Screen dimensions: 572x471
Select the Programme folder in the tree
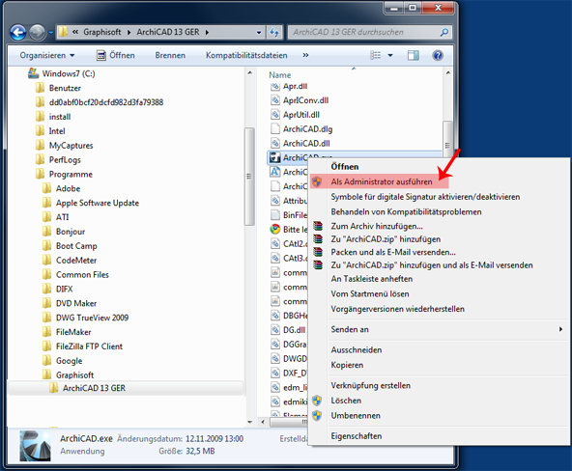[71, 174]
